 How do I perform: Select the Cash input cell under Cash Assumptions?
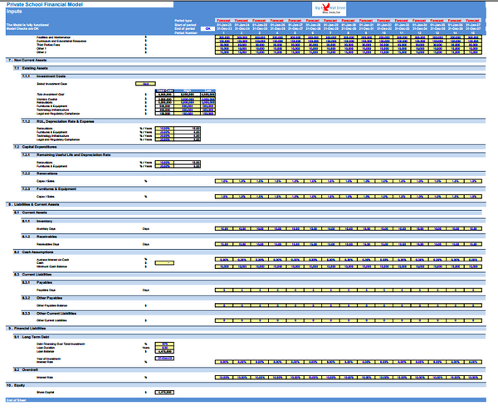click(164, 262)
